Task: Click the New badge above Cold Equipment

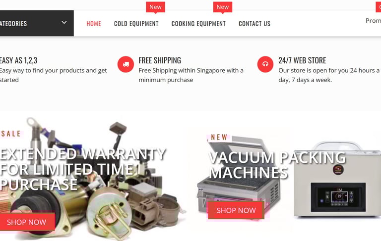Action: [x=155, y=7]
